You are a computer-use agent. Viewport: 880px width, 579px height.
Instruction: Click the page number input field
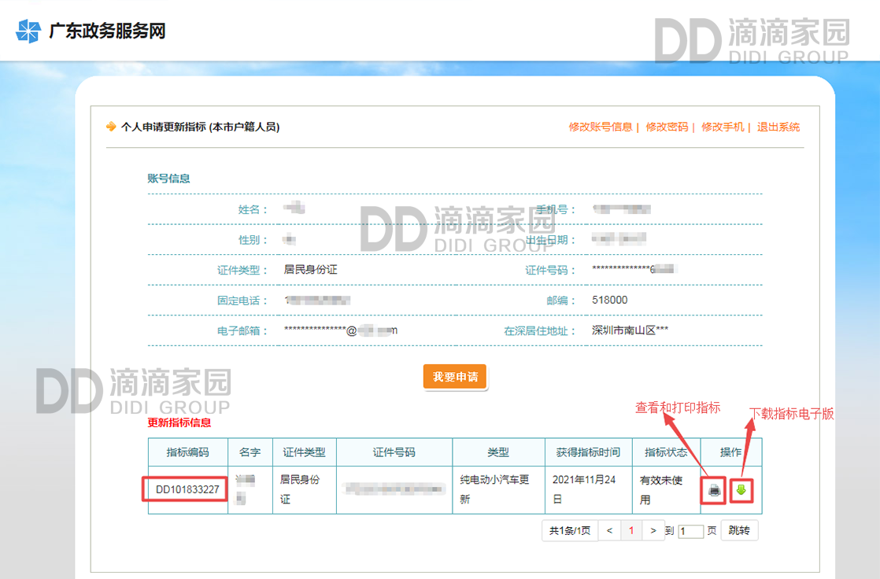click(691, 531)
